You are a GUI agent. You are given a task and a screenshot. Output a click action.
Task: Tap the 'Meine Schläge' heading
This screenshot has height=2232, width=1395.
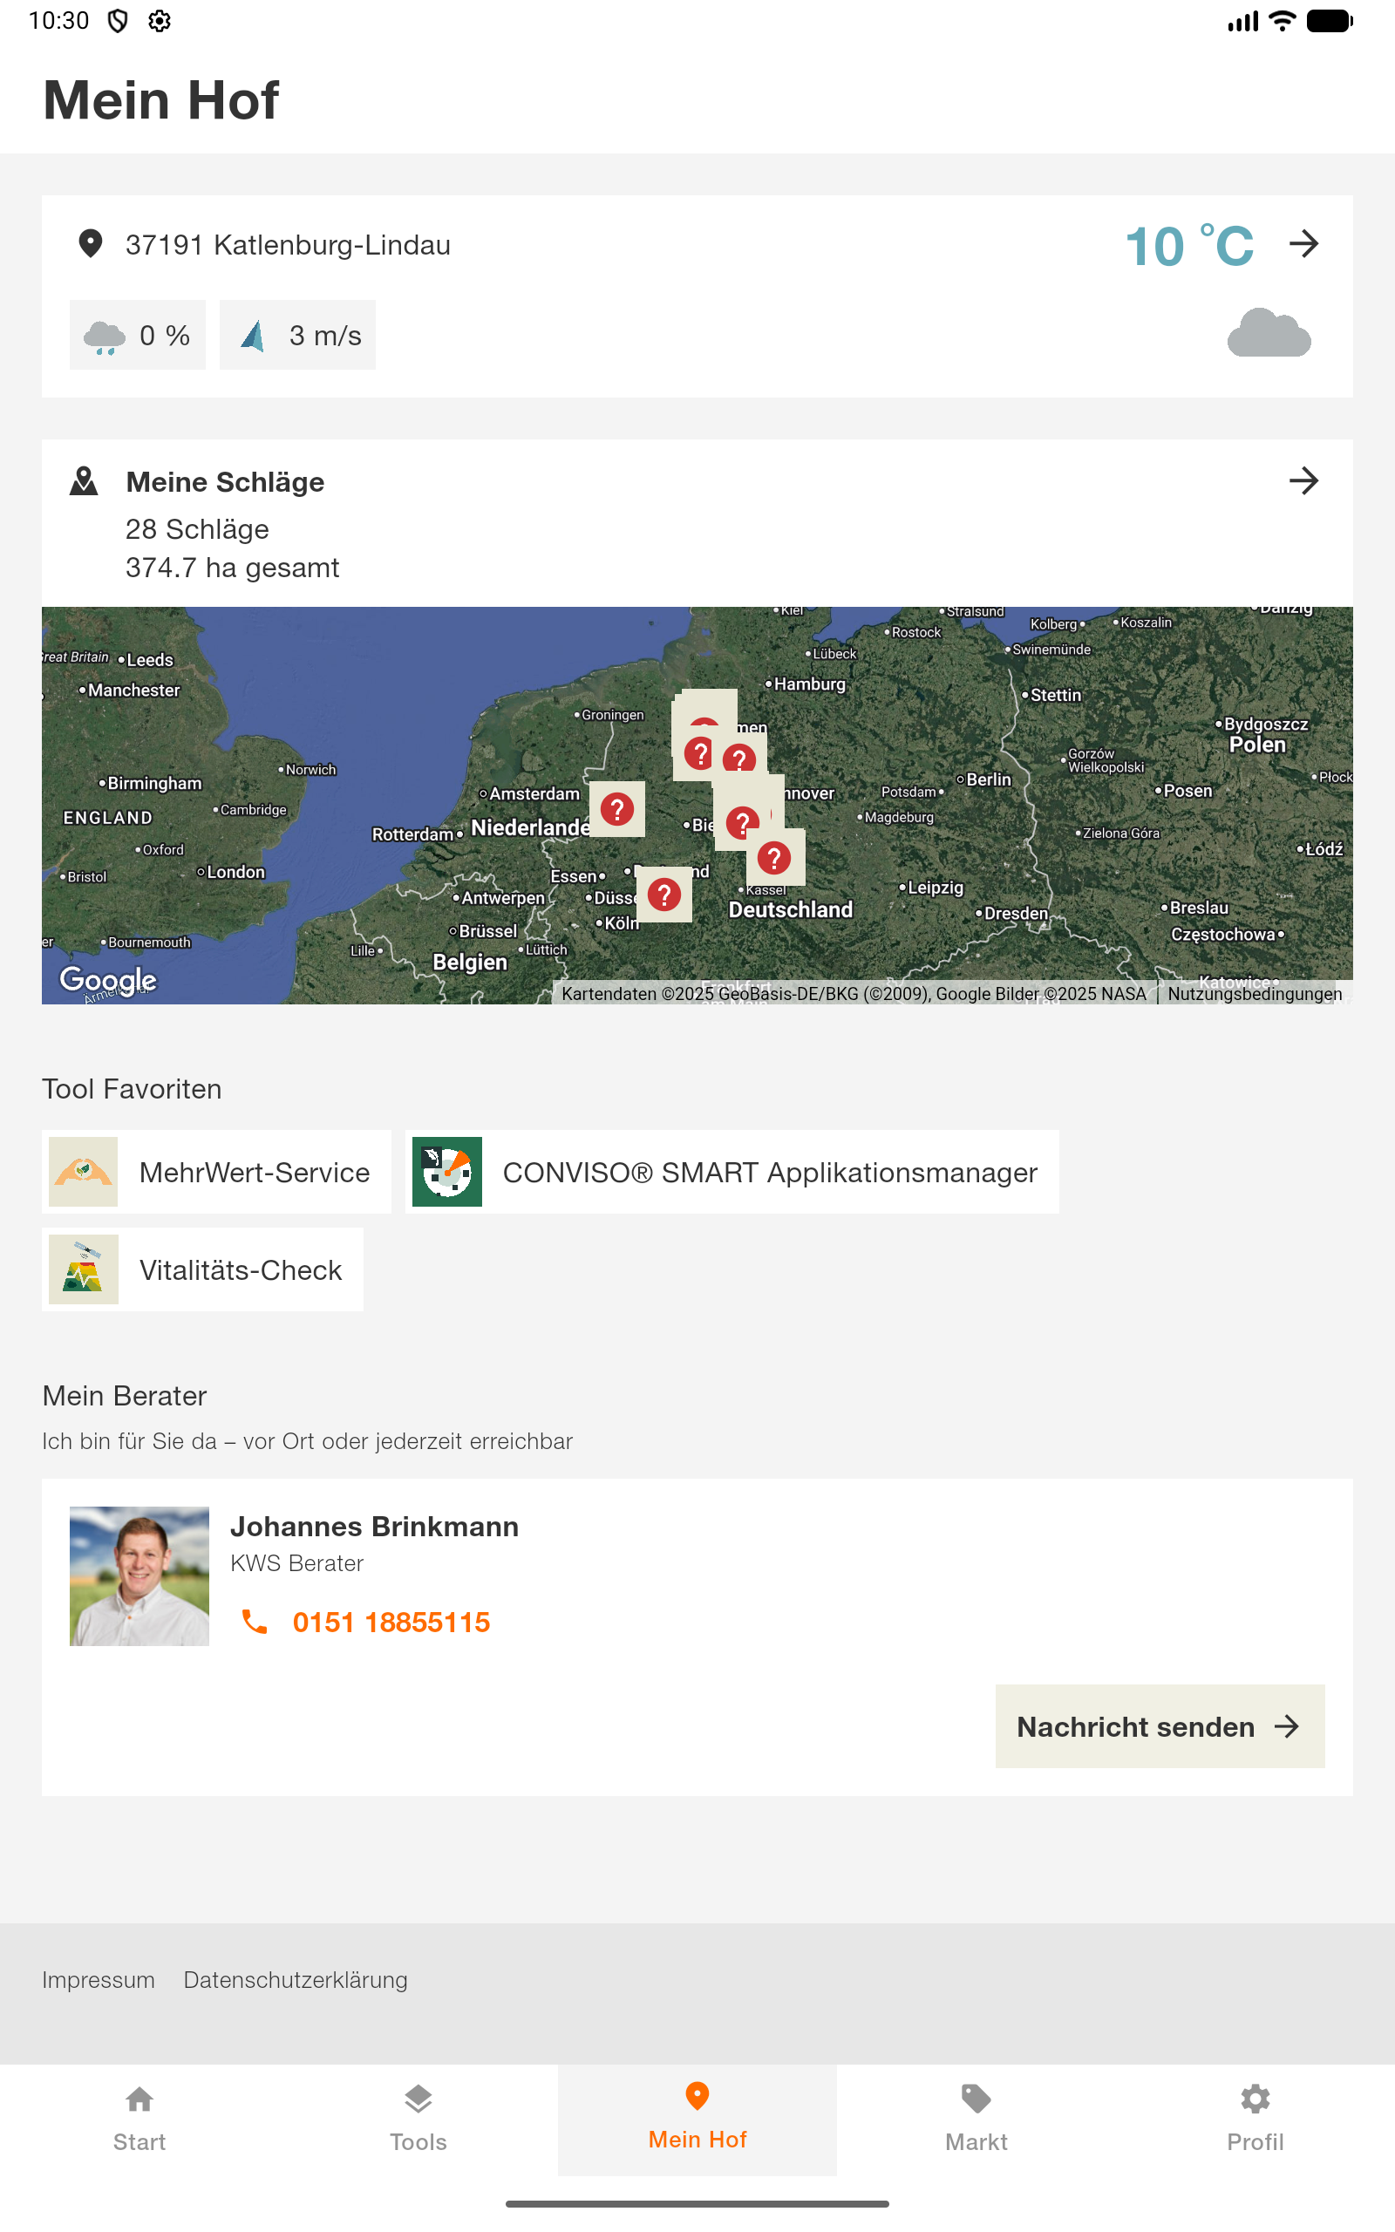point(225,481)
